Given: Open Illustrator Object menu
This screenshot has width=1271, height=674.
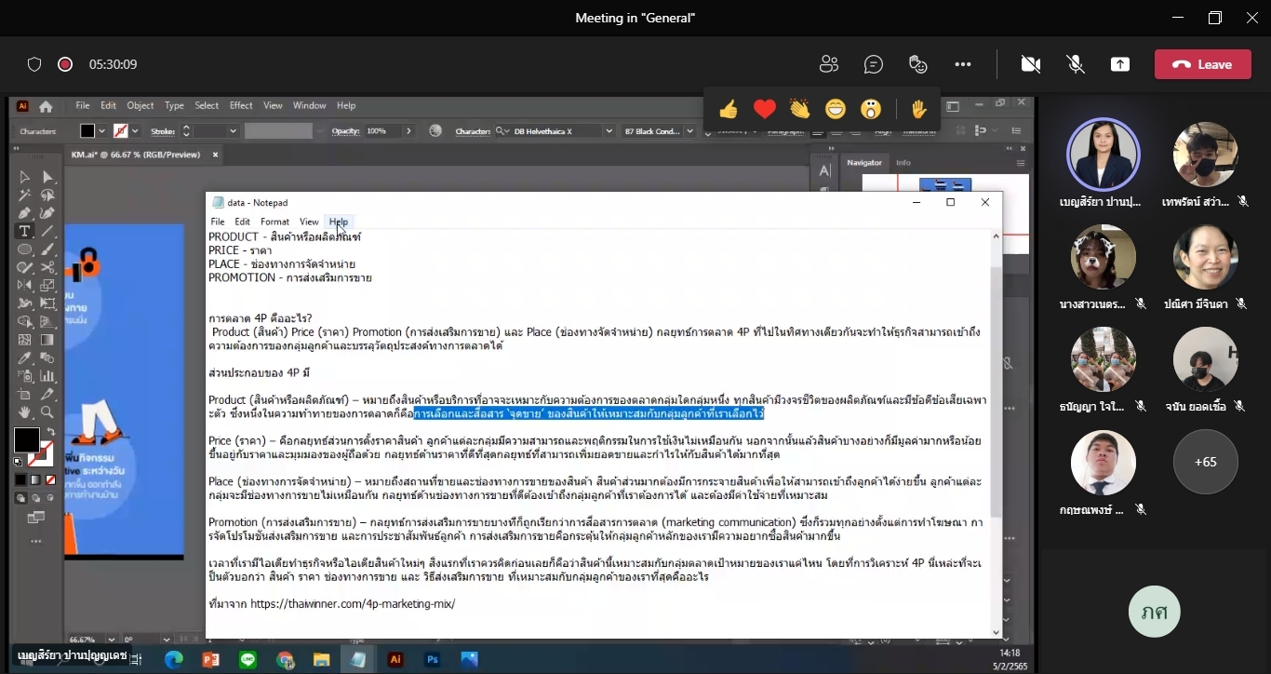Looking at the screenshot, I should [x=140, y=106].
